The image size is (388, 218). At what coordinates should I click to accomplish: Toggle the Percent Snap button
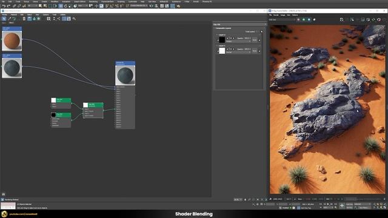(117, 5)
